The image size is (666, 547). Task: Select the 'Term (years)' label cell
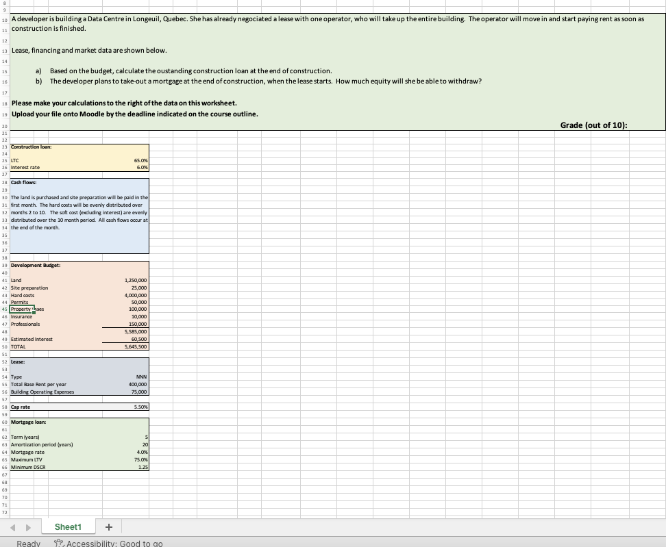(25, 437)
